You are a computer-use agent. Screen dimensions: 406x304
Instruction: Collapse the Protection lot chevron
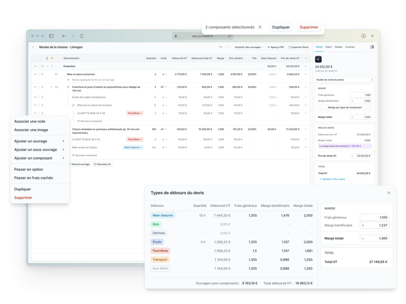pyautogui.click(x=47, y=66)
